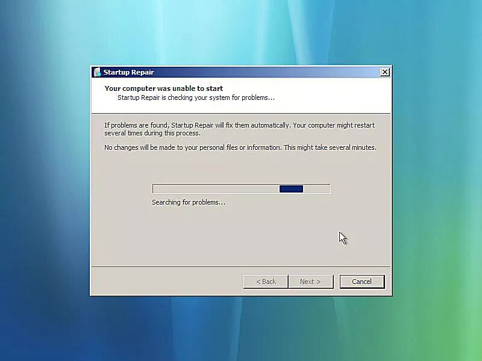Click 'Your computer was unable to start' heading
The image size is (482, 361).
point(163,88)
